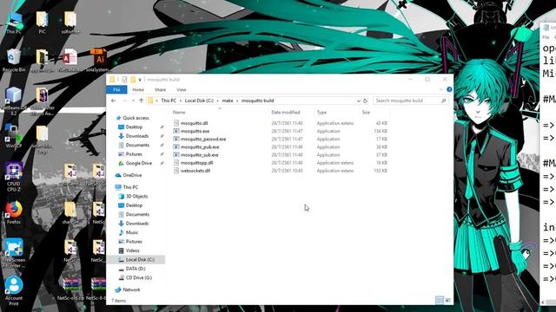Viewport: 556px width, 312px height.
Task: Click Local Disk (C:) in address breadcrumb
Action: point(199,101)
